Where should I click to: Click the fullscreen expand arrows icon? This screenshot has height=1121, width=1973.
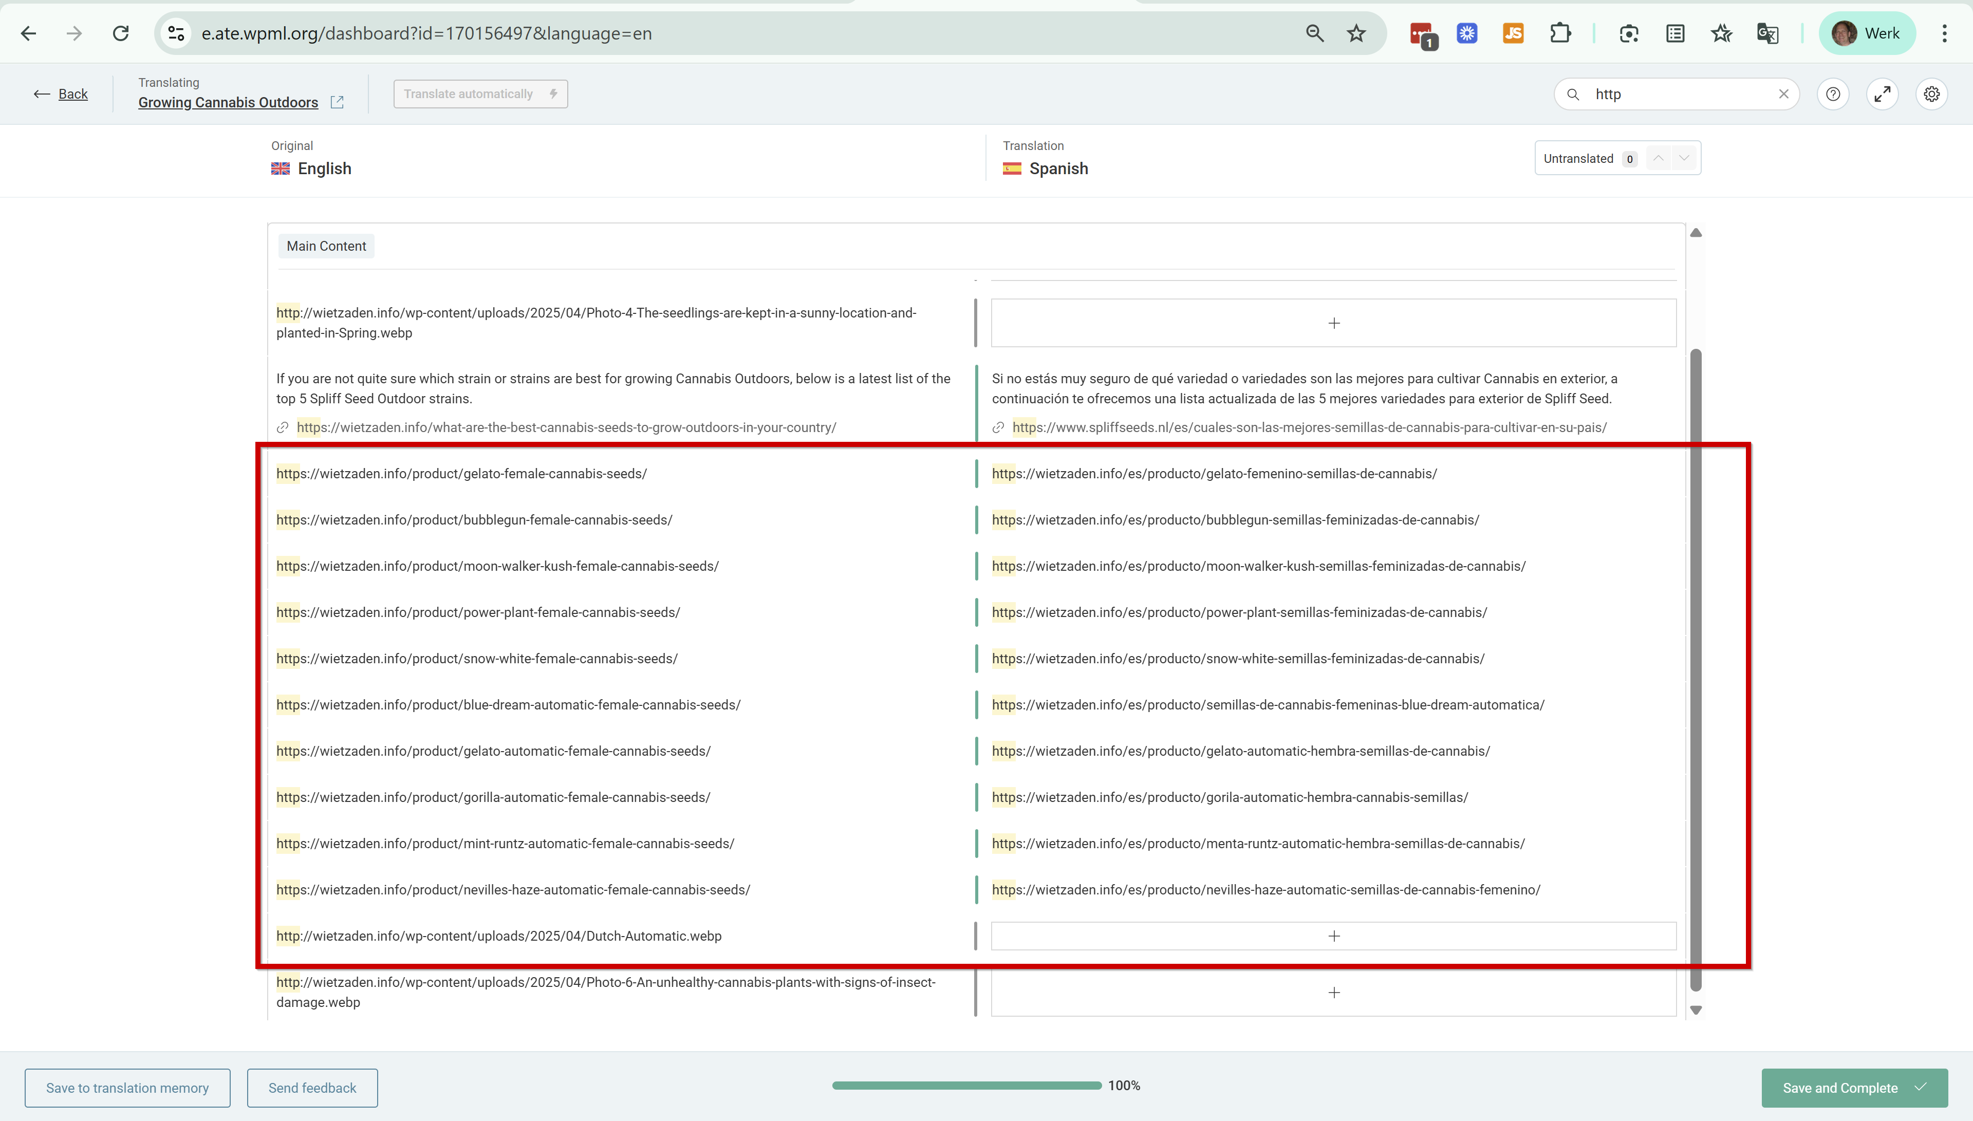[1882, 94]
